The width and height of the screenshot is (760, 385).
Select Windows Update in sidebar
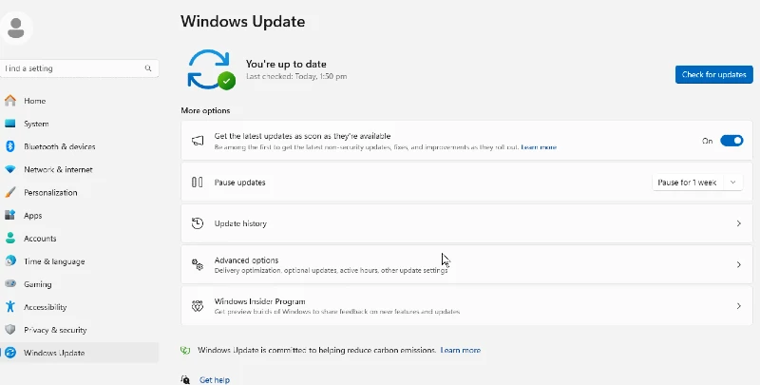click(80, 353)
